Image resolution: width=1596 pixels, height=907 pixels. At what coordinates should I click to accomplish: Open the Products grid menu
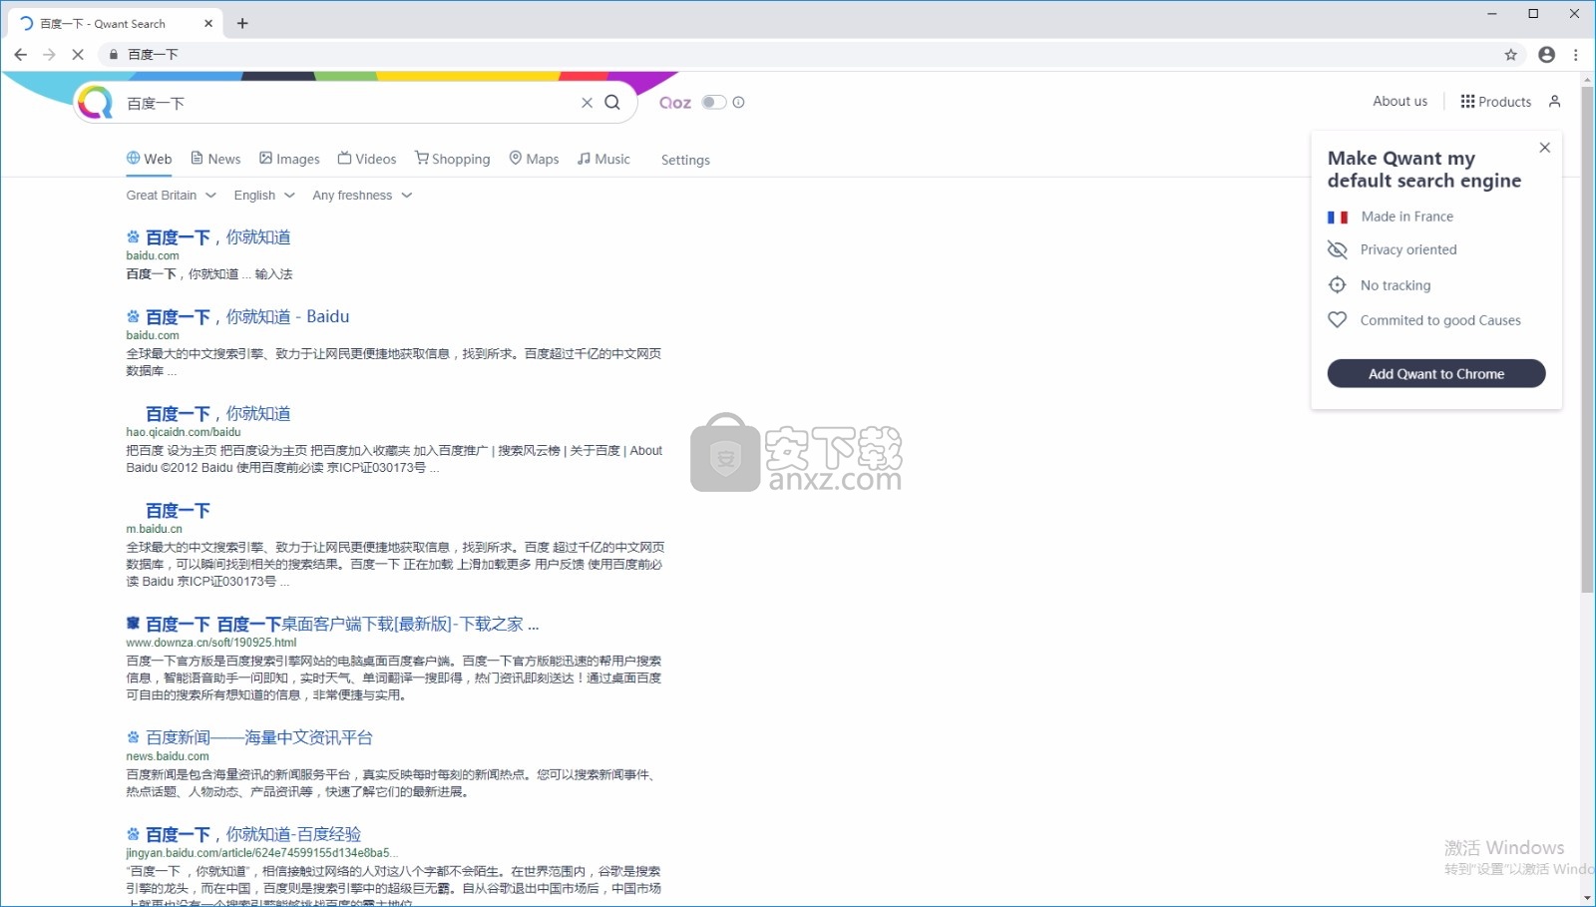[1495, 102]
